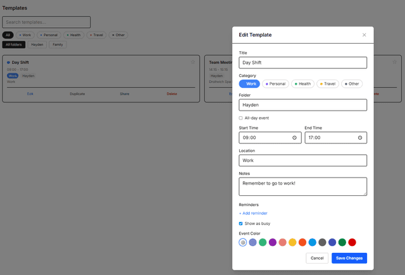
Task: Open the Start Time clock picker
Action: (294, 138)
